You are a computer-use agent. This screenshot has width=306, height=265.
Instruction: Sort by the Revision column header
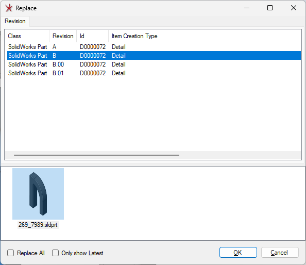[63, 36]
